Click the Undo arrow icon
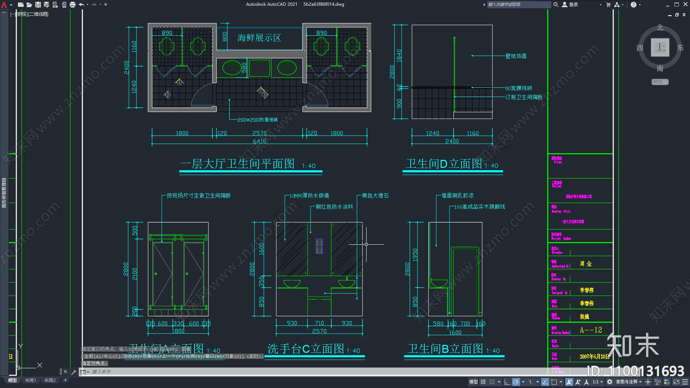 (x=81, y=5)
